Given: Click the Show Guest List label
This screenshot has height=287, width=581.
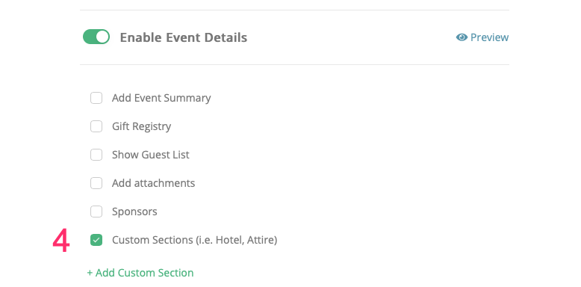Looking at the screenshot, I should tap(151, 155).
